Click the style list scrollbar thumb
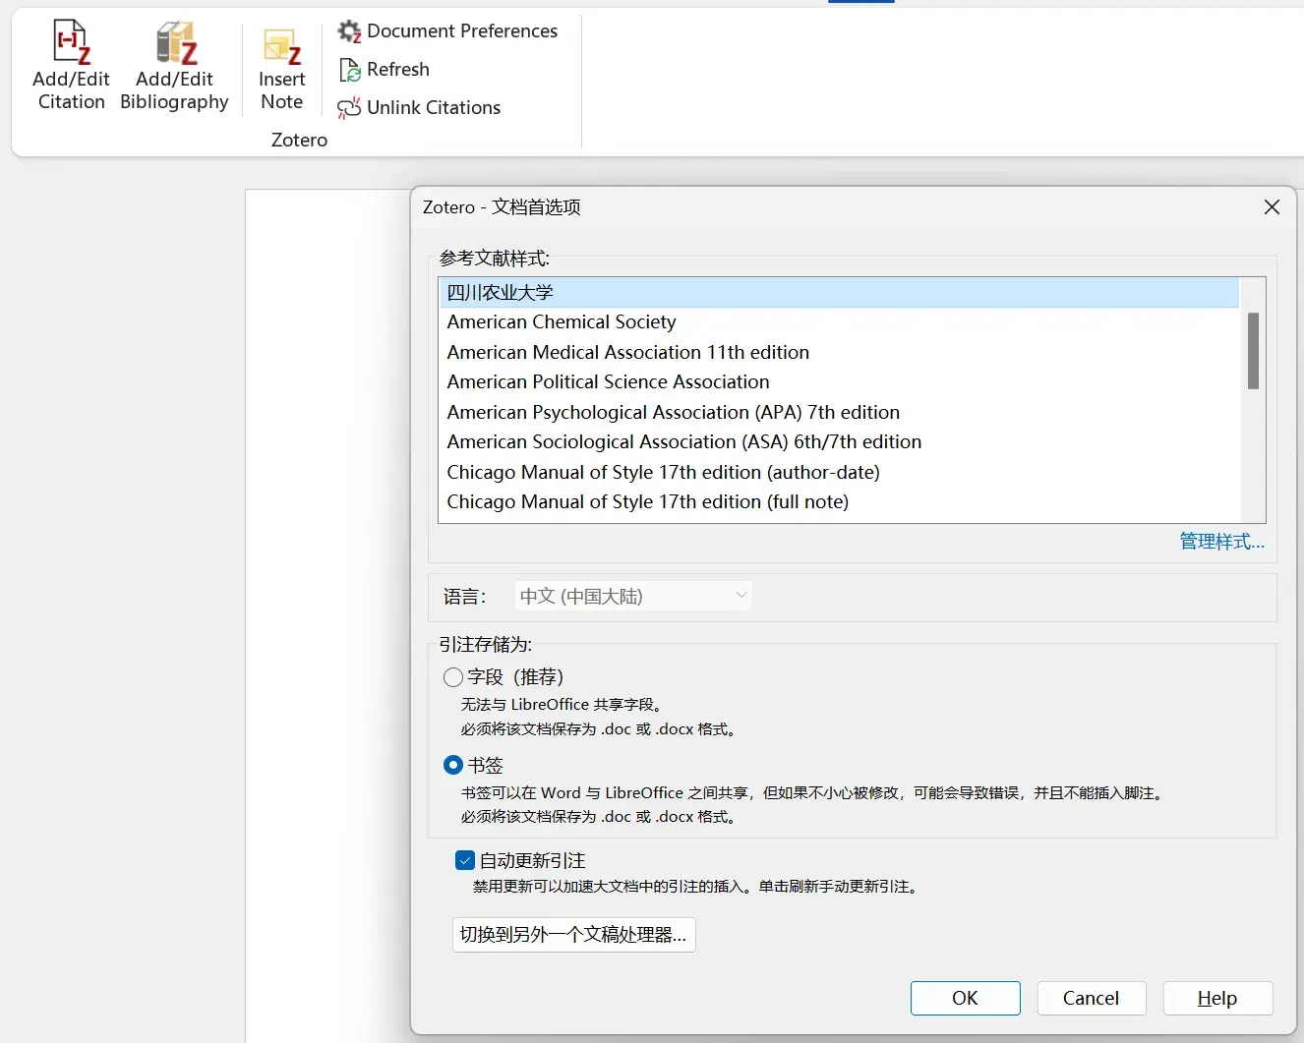 (x=1253, y=351)
